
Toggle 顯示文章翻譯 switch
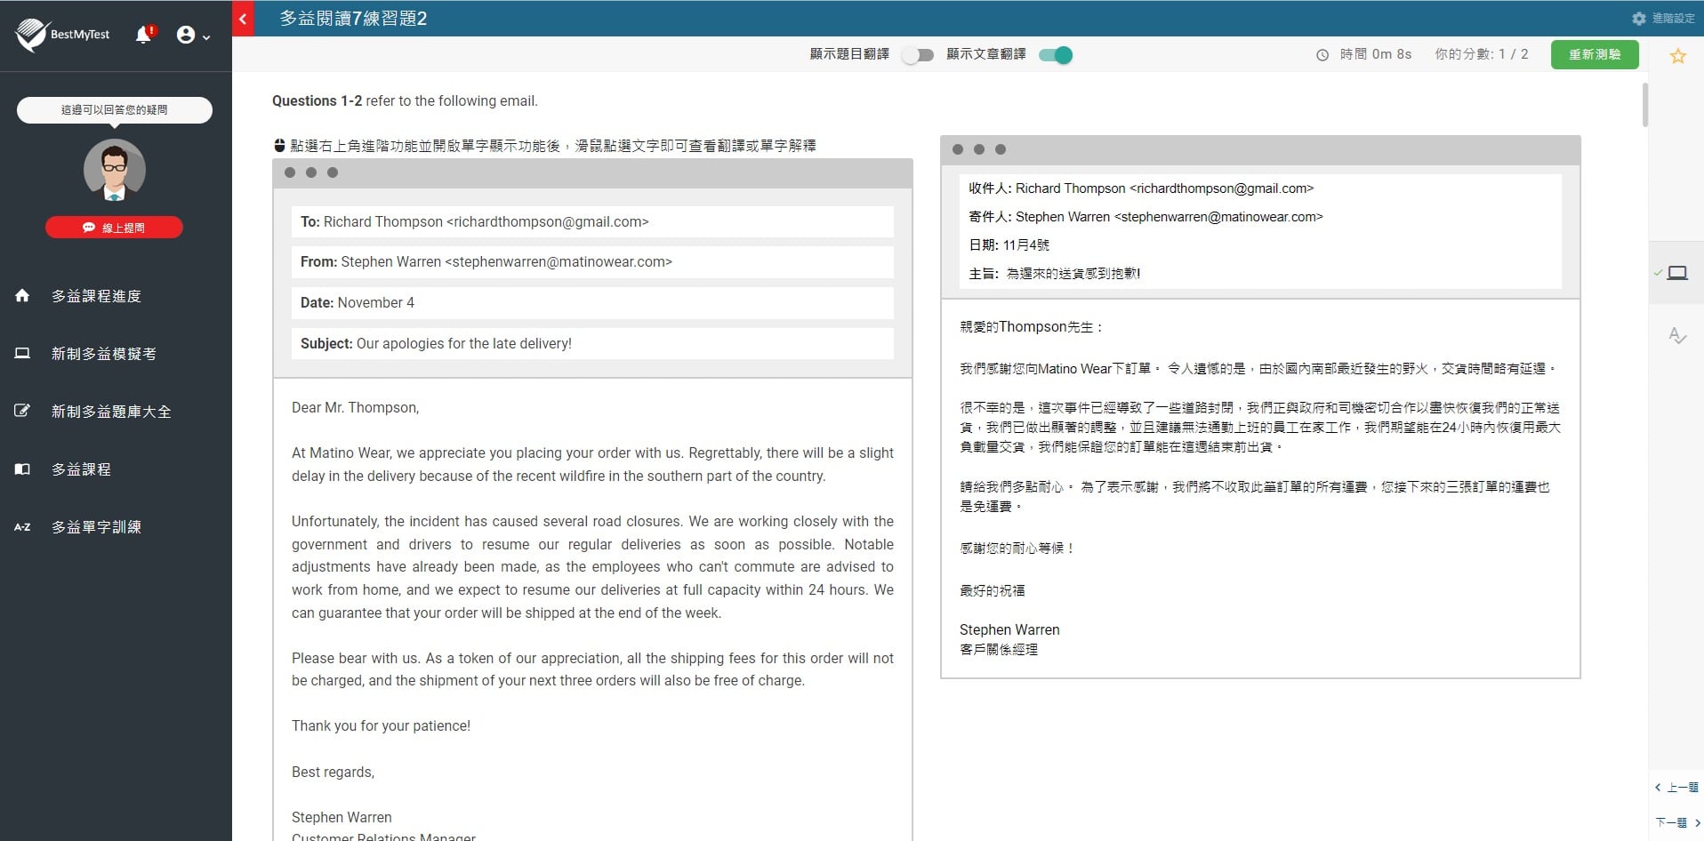tap(1056, 55)
